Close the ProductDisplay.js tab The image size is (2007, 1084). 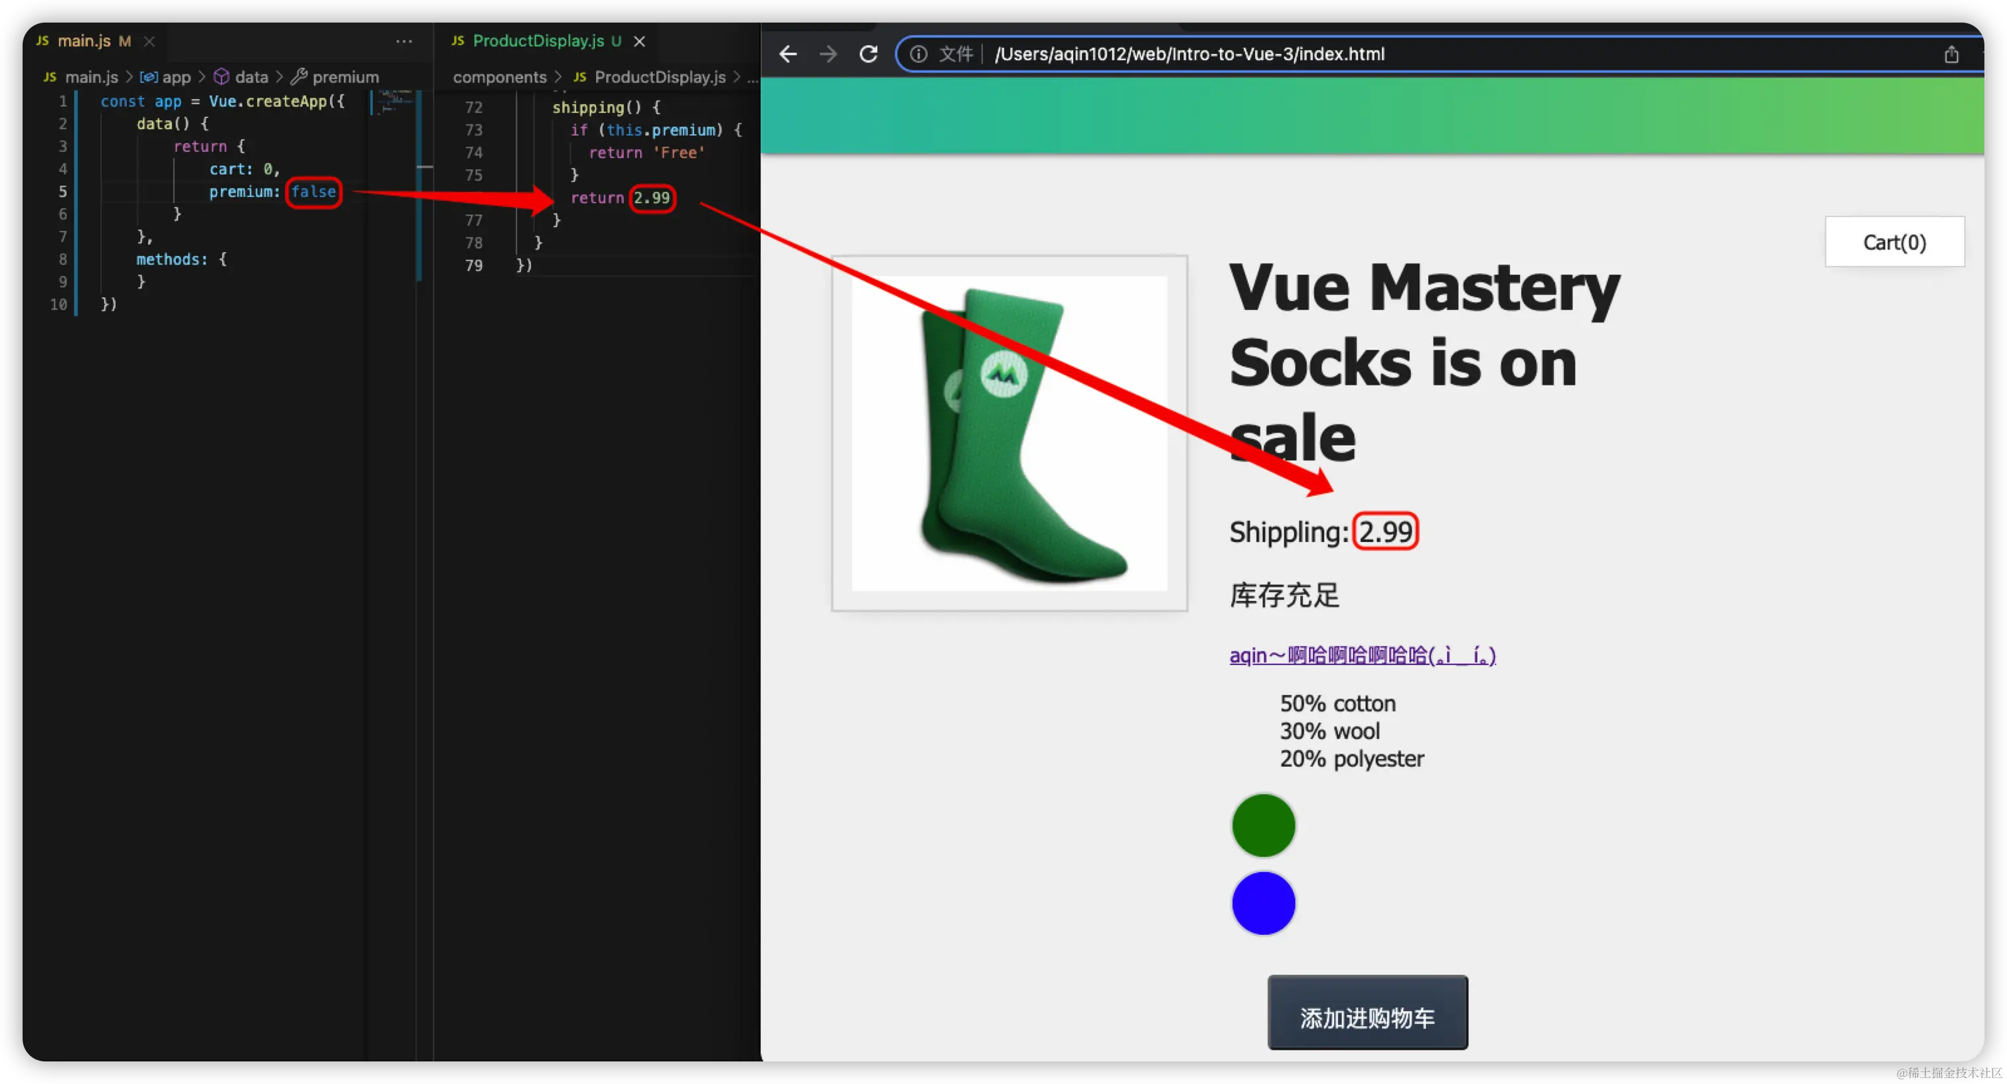(640, 41)
